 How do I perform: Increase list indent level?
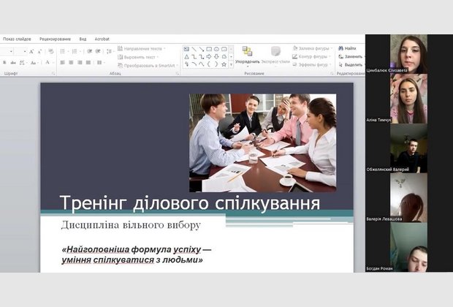(x=98, y=51)
